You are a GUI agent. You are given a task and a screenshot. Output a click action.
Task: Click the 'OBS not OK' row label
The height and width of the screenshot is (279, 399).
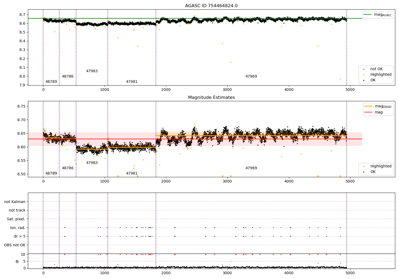pyautogui.click(x=15, y=245)
